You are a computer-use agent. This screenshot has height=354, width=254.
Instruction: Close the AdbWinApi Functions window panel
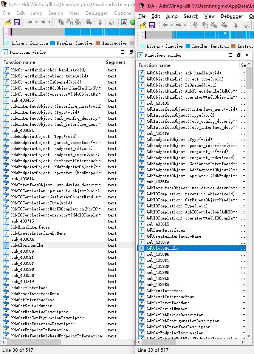pyautogui.click(x=247, y=55)
